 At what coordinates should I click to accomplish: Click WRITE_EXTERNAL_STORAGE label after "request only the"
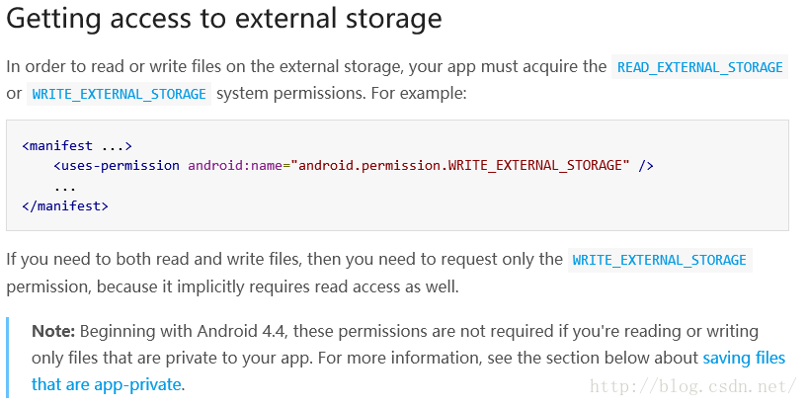point(659,260)
